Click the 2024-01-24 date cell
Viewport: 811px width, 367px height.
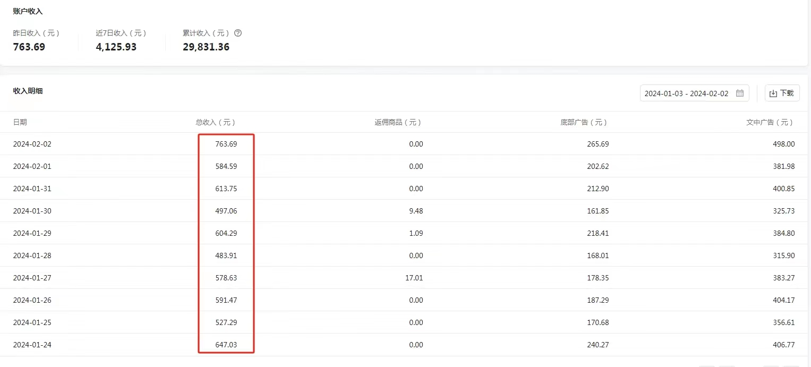[32, 345]
